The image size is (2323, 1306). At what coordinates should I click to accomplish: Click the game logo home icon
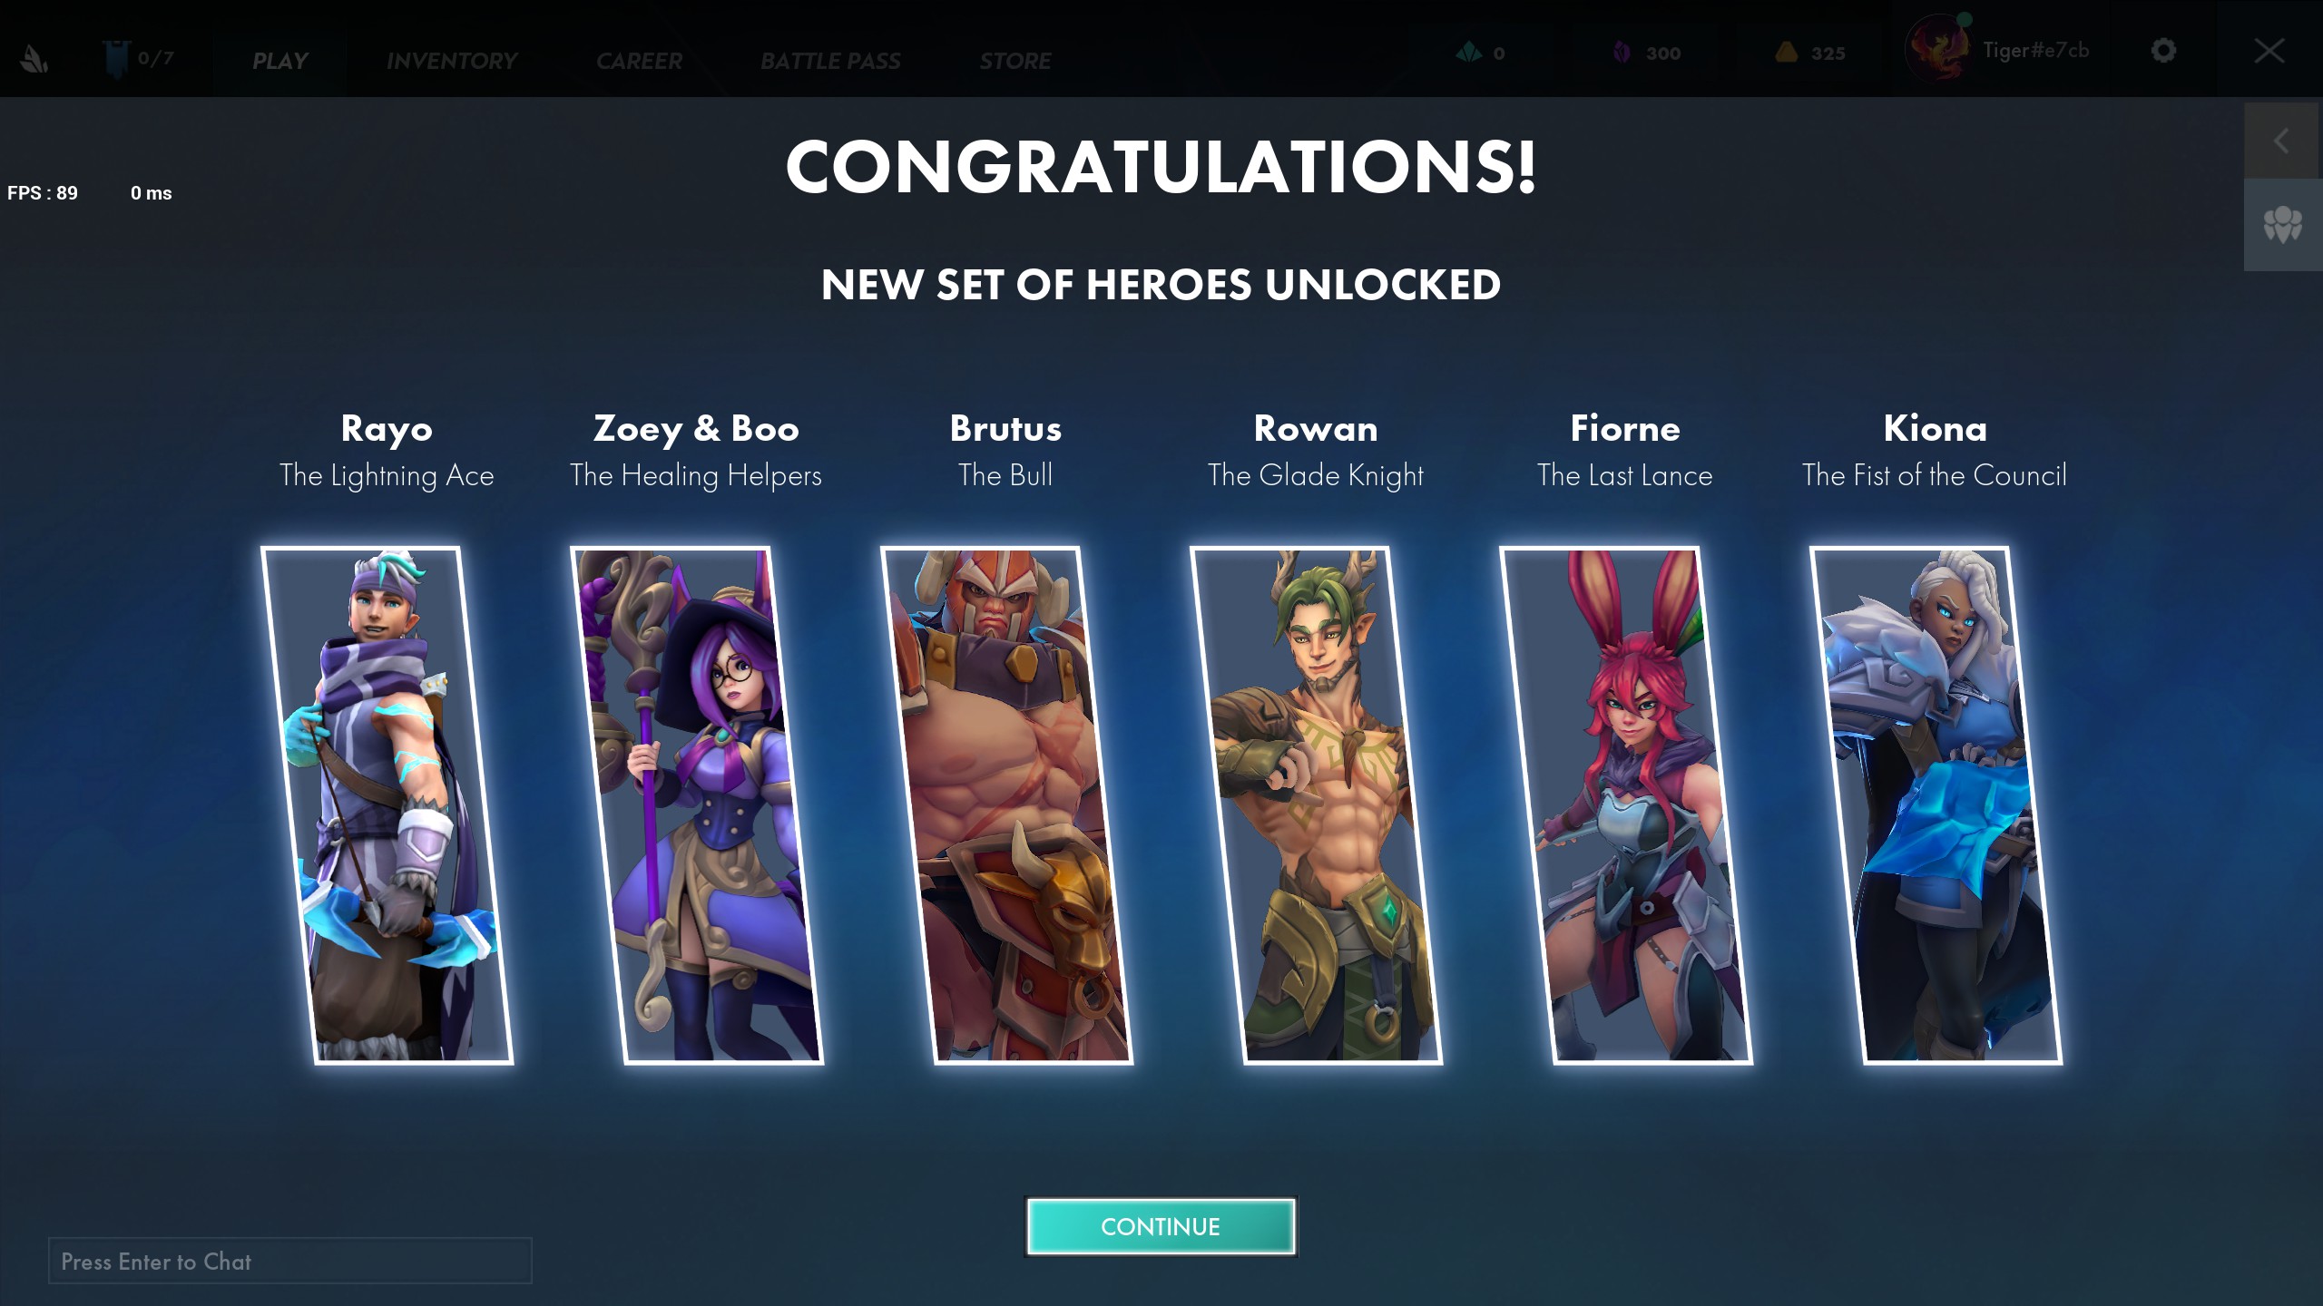[34, 59]
